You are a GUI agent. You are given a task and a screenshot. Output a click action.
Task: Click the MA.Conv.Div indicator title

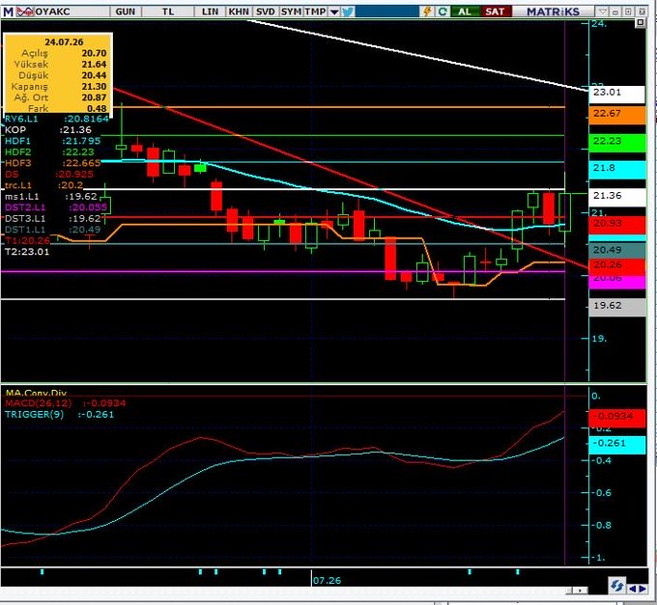36,393
